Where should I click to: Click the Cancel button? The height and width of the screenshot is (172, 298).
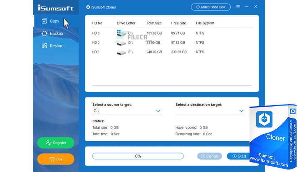pyautogui.click(x=210, y=156)
